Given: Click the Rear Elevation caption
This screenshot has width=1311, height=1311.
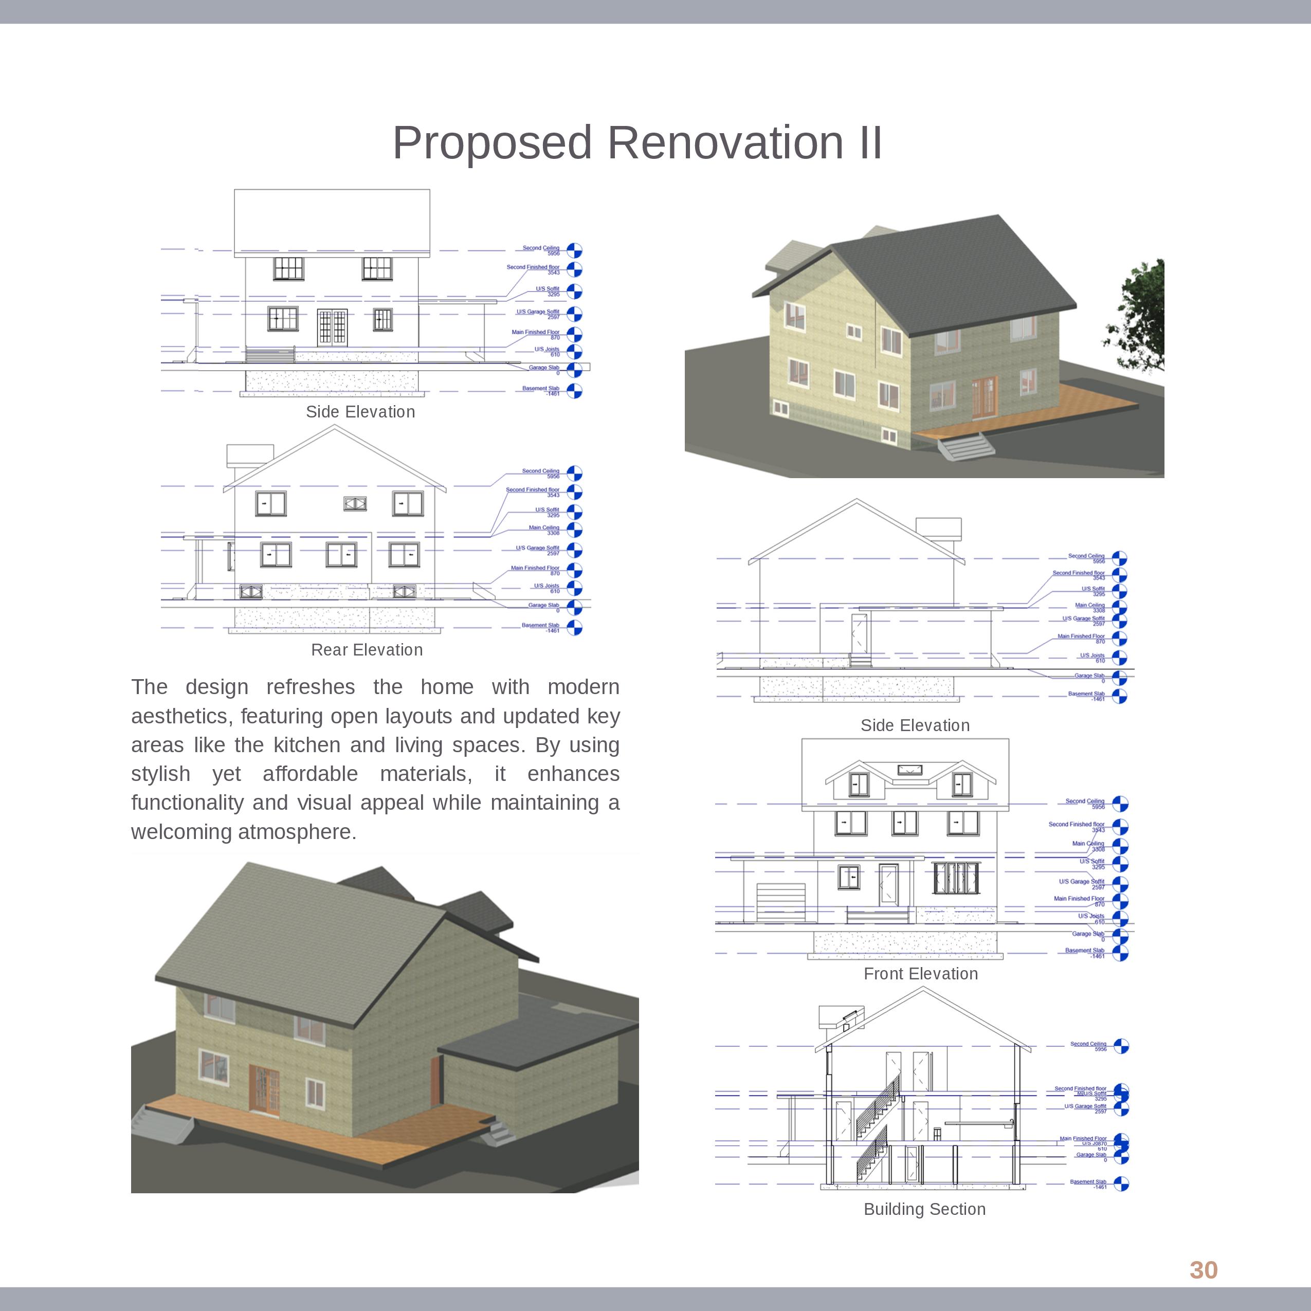Looking at the screenshot, I should click(367, 649).
